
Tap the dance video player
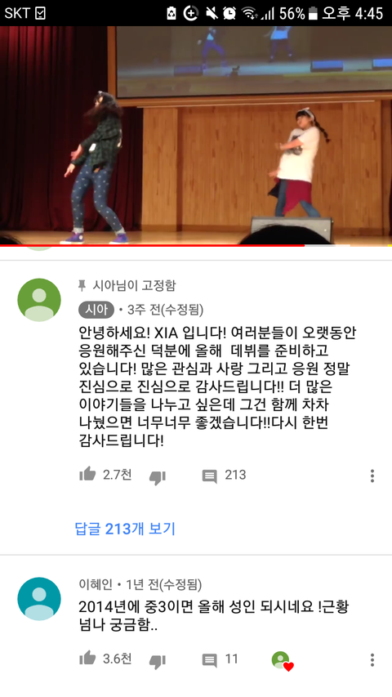(x=196, y=135)
